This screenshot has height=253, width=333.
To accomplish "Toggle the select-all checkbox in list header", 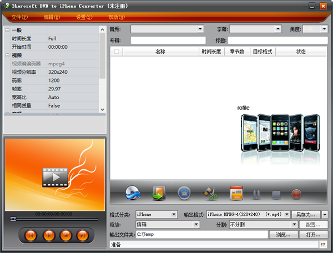I will 117,52.
